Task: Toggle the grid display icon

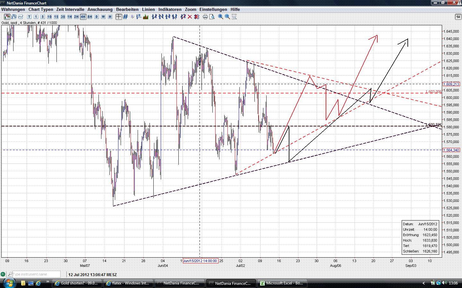Action: pyautogui.click(x=125, y=17)
